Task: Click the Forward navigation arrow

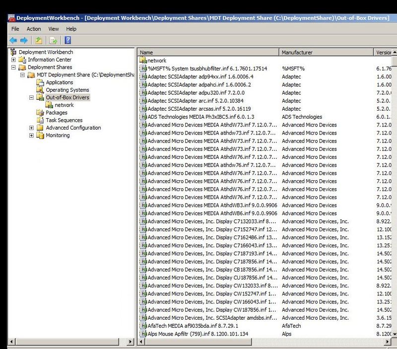Action: pyautogui.click(x=24, y=41)
